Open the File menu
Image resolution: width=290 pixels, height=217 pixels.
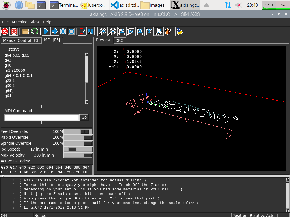click(x=5, y=22)
